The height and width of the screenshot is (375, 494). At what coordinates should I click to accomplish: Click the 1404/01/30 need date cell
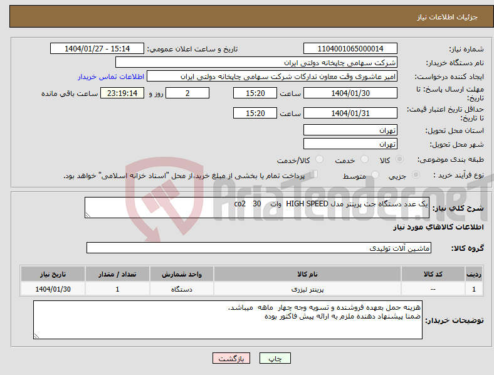click(53, 289)
